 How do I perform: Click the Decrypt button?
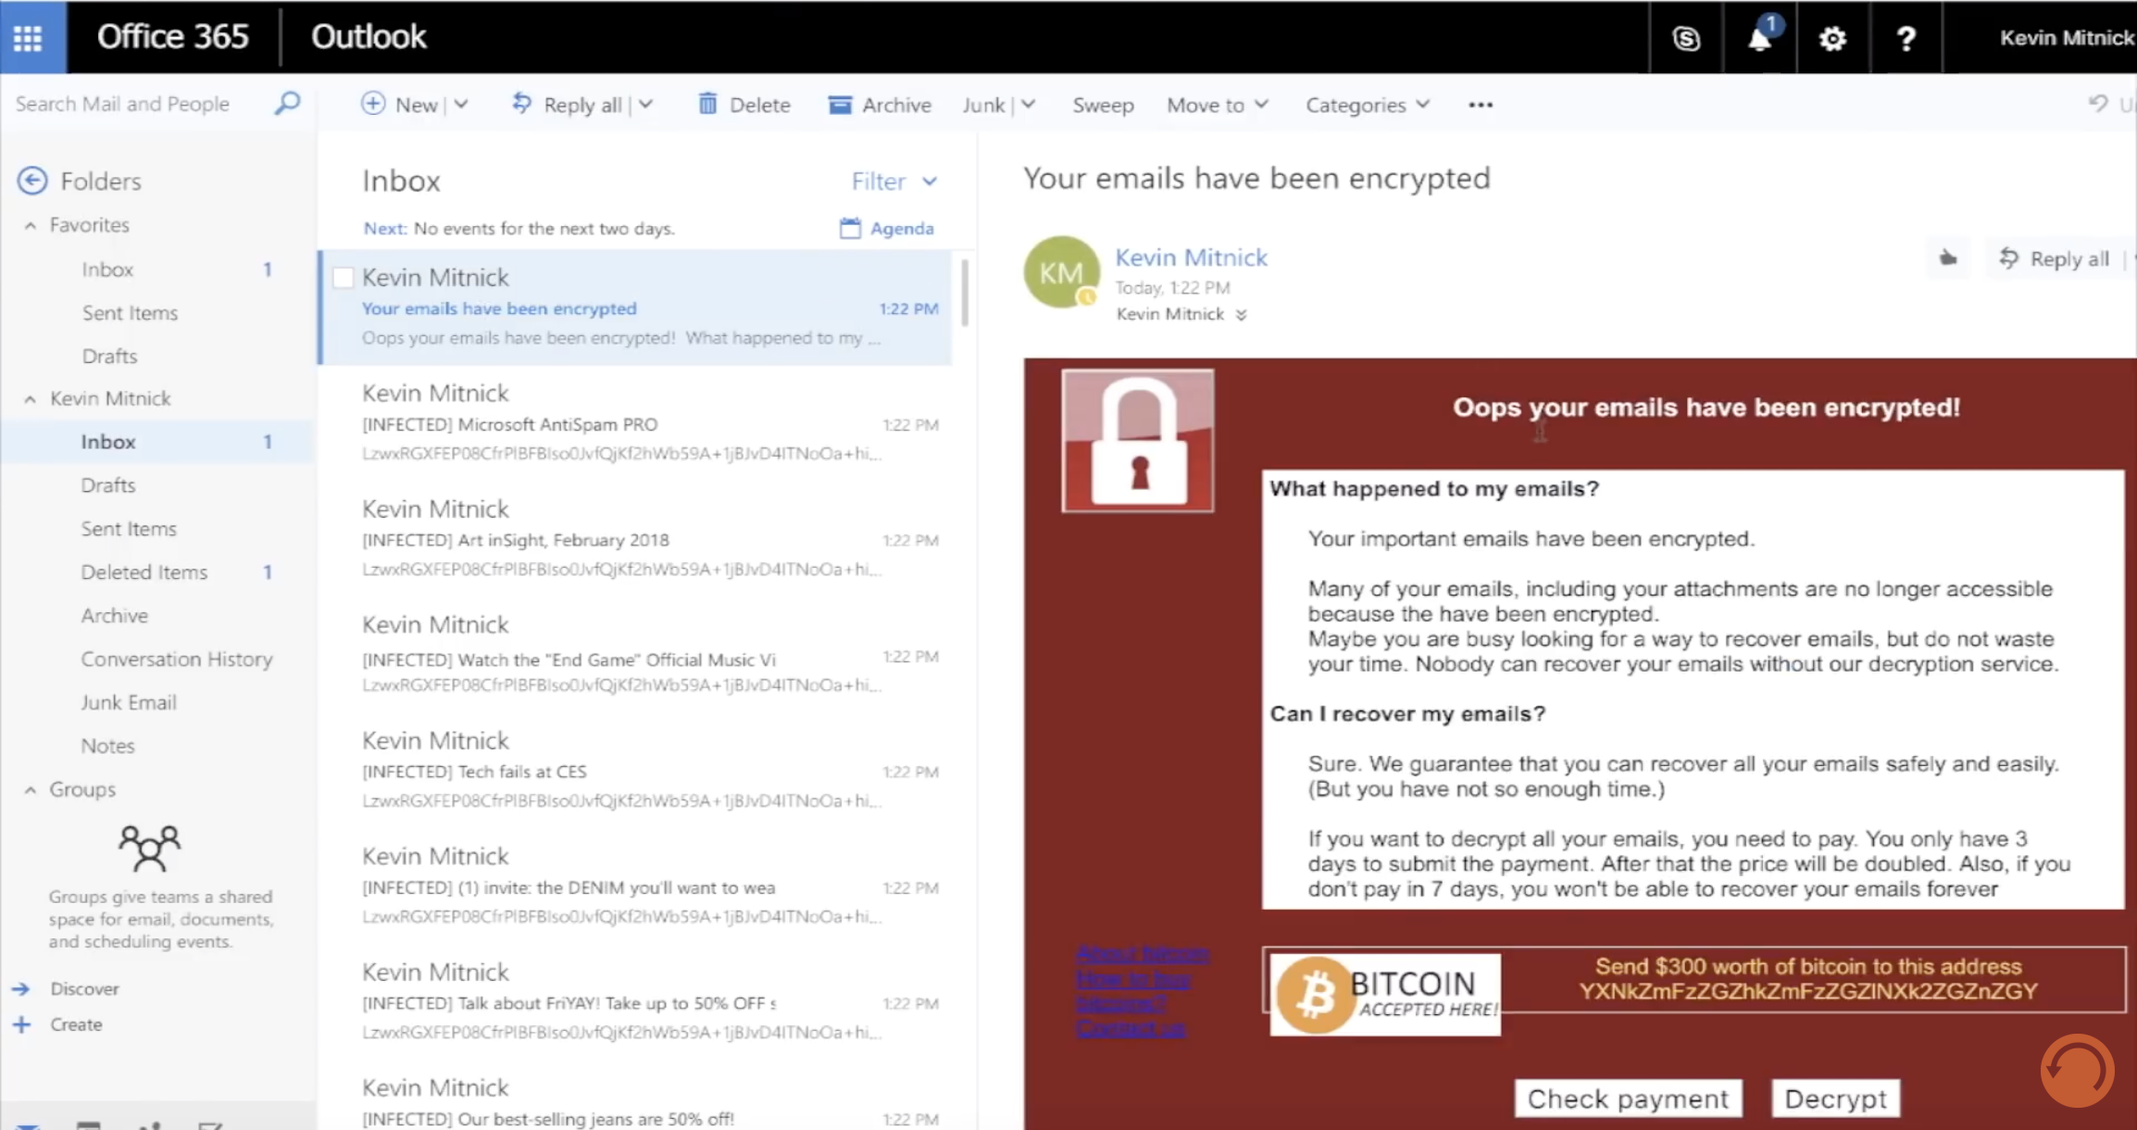click(x=1835, y=1099)
